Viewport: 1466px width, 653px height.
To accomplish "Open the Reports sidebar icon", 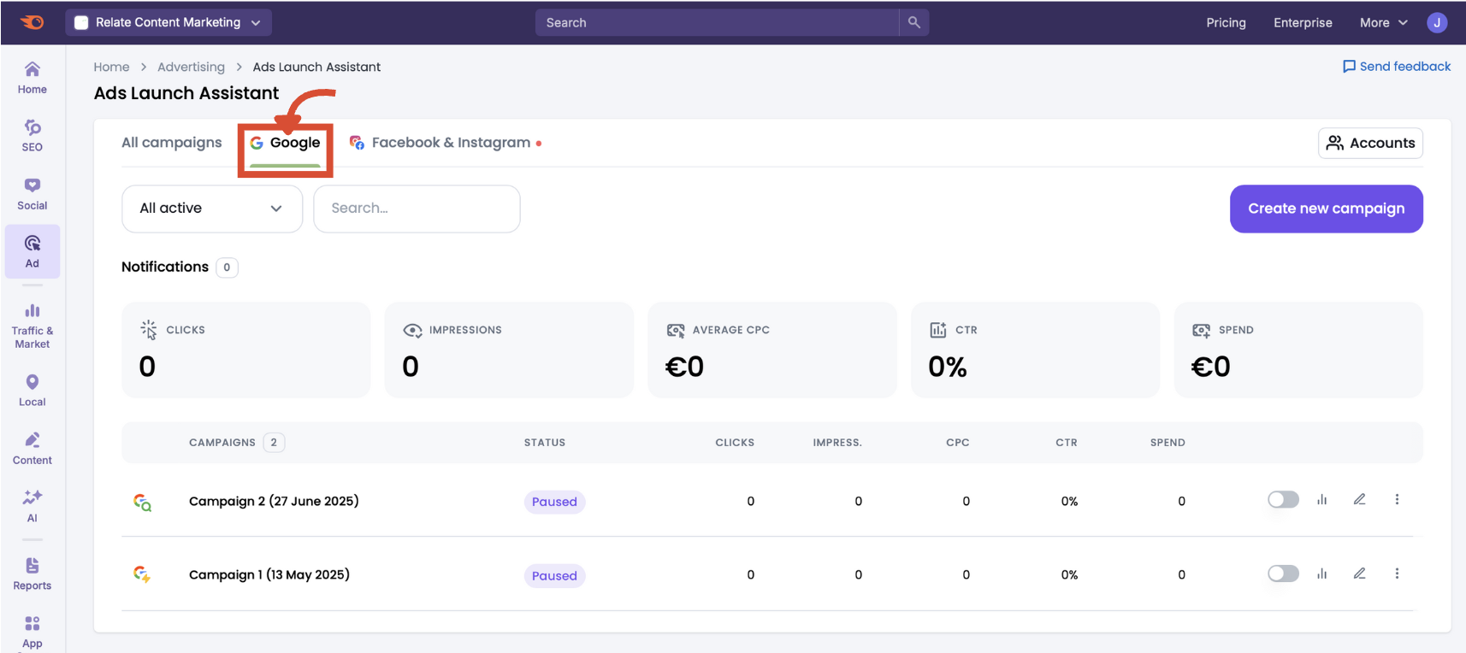I will pyautogui.click(x=33, y=574).
